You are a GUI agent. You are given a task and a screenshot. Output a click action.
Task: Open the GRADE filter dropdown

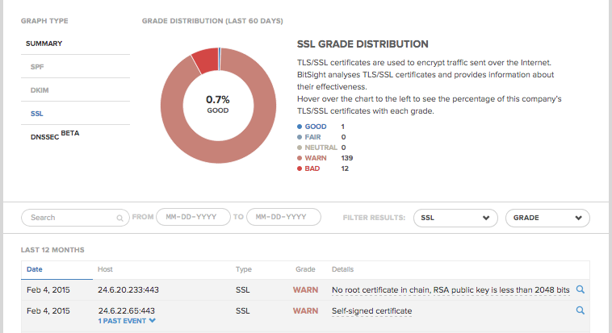[x=547, y=218]
